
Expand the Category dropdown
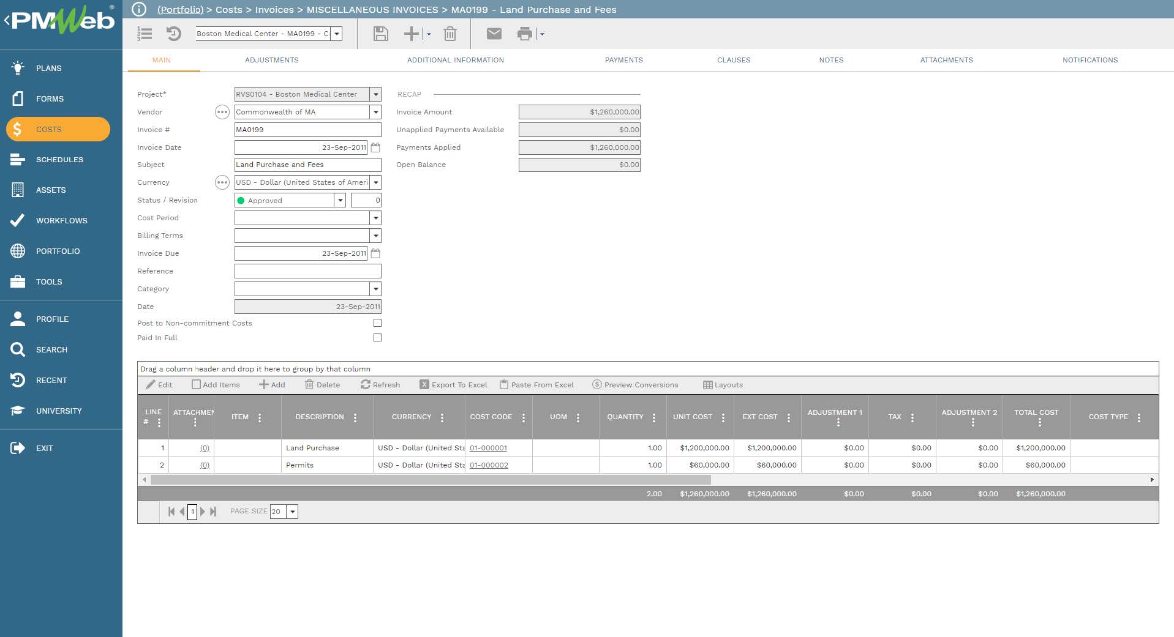pyautogui.click(x=376, y=289)
